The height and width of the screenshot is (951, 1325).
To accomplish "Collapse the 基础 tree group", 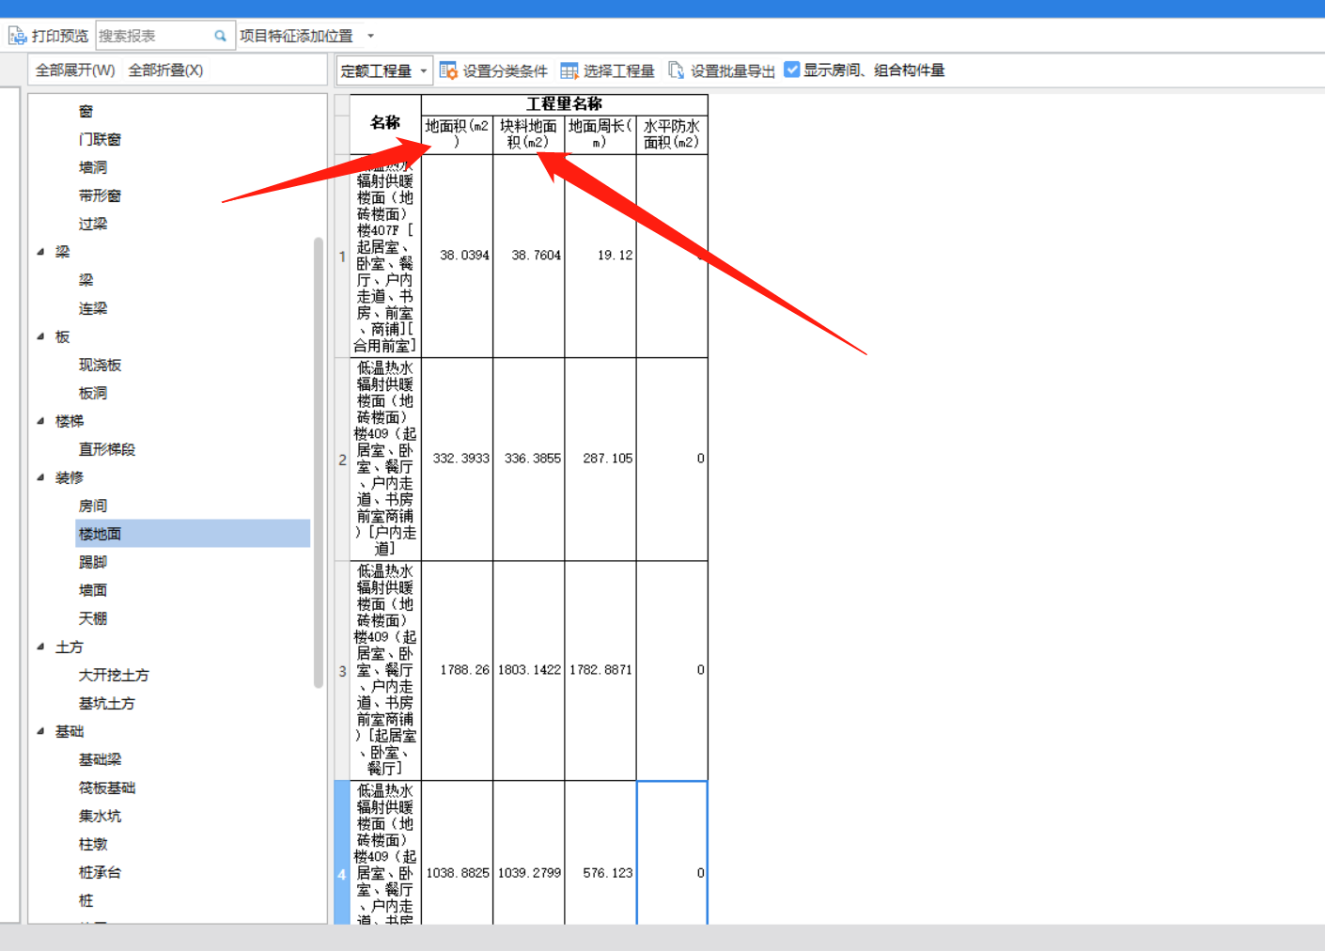I will pyautogui.click(x=40, y=731).
